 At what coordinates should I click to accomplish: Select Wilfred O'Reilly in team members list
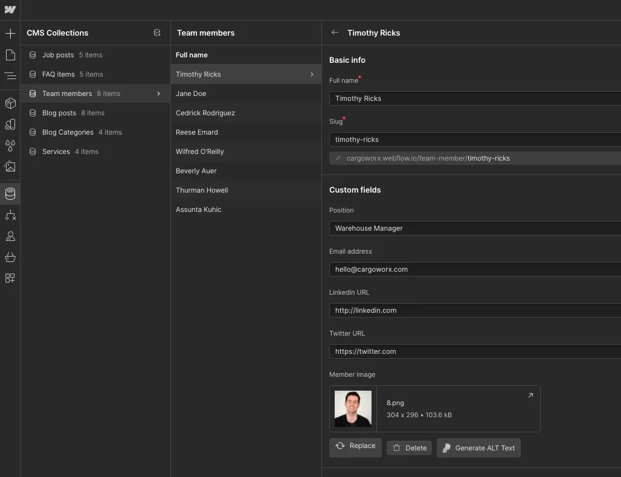(x=246, y=152)
